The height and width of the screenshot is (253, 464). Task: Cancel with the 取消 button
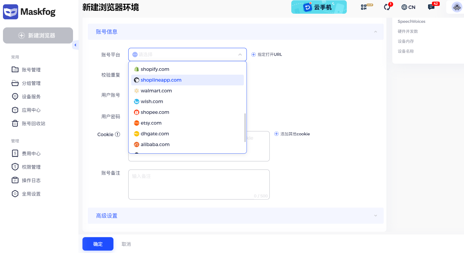(x=126, y=244)
